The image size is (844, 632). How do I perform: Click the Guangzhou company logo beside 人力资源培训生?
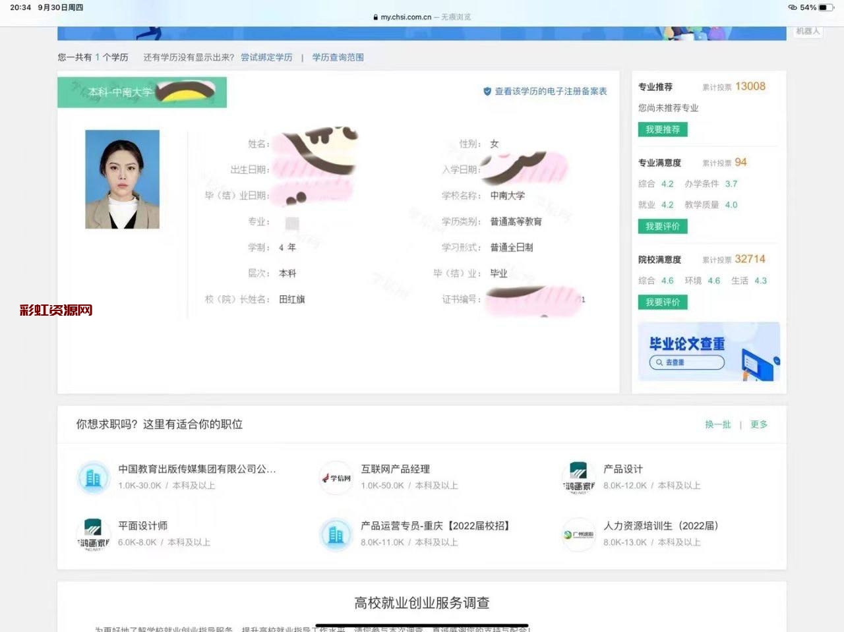[578, 534]
